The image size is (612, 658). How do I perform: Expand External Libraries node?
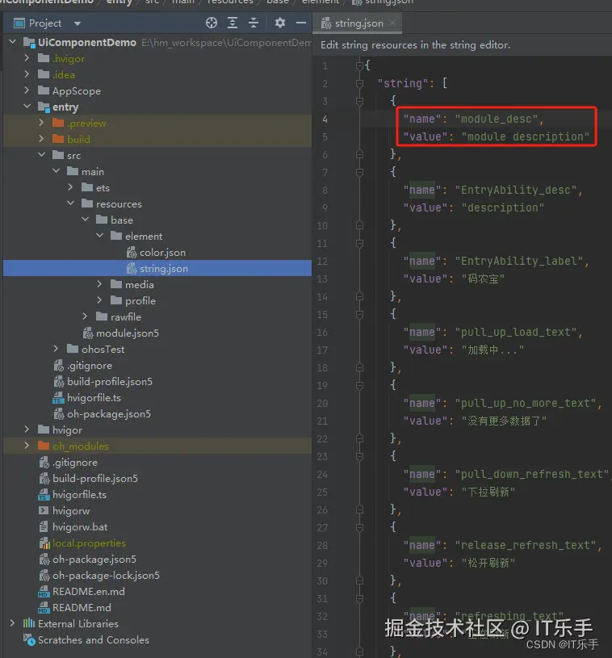coord(12,622)
